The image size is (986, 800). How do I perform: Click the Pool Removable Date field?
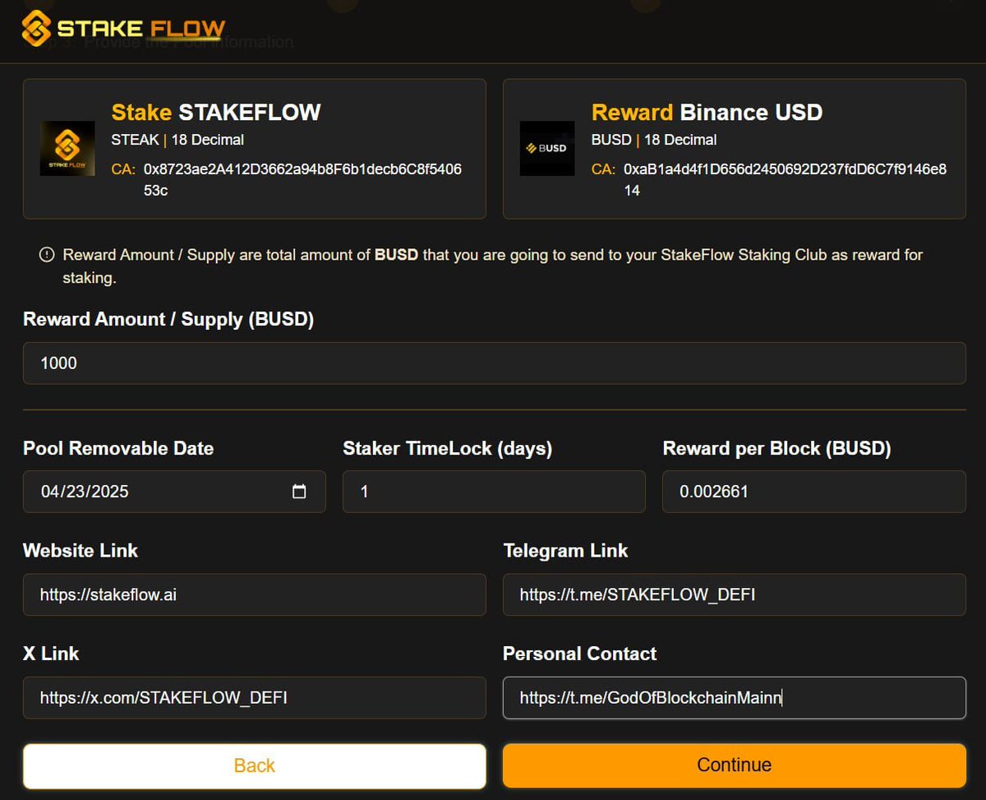(174, 492)
